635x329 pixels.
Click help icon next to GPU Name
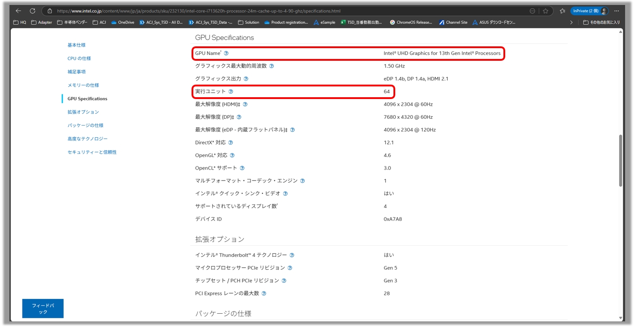(226, 53)
